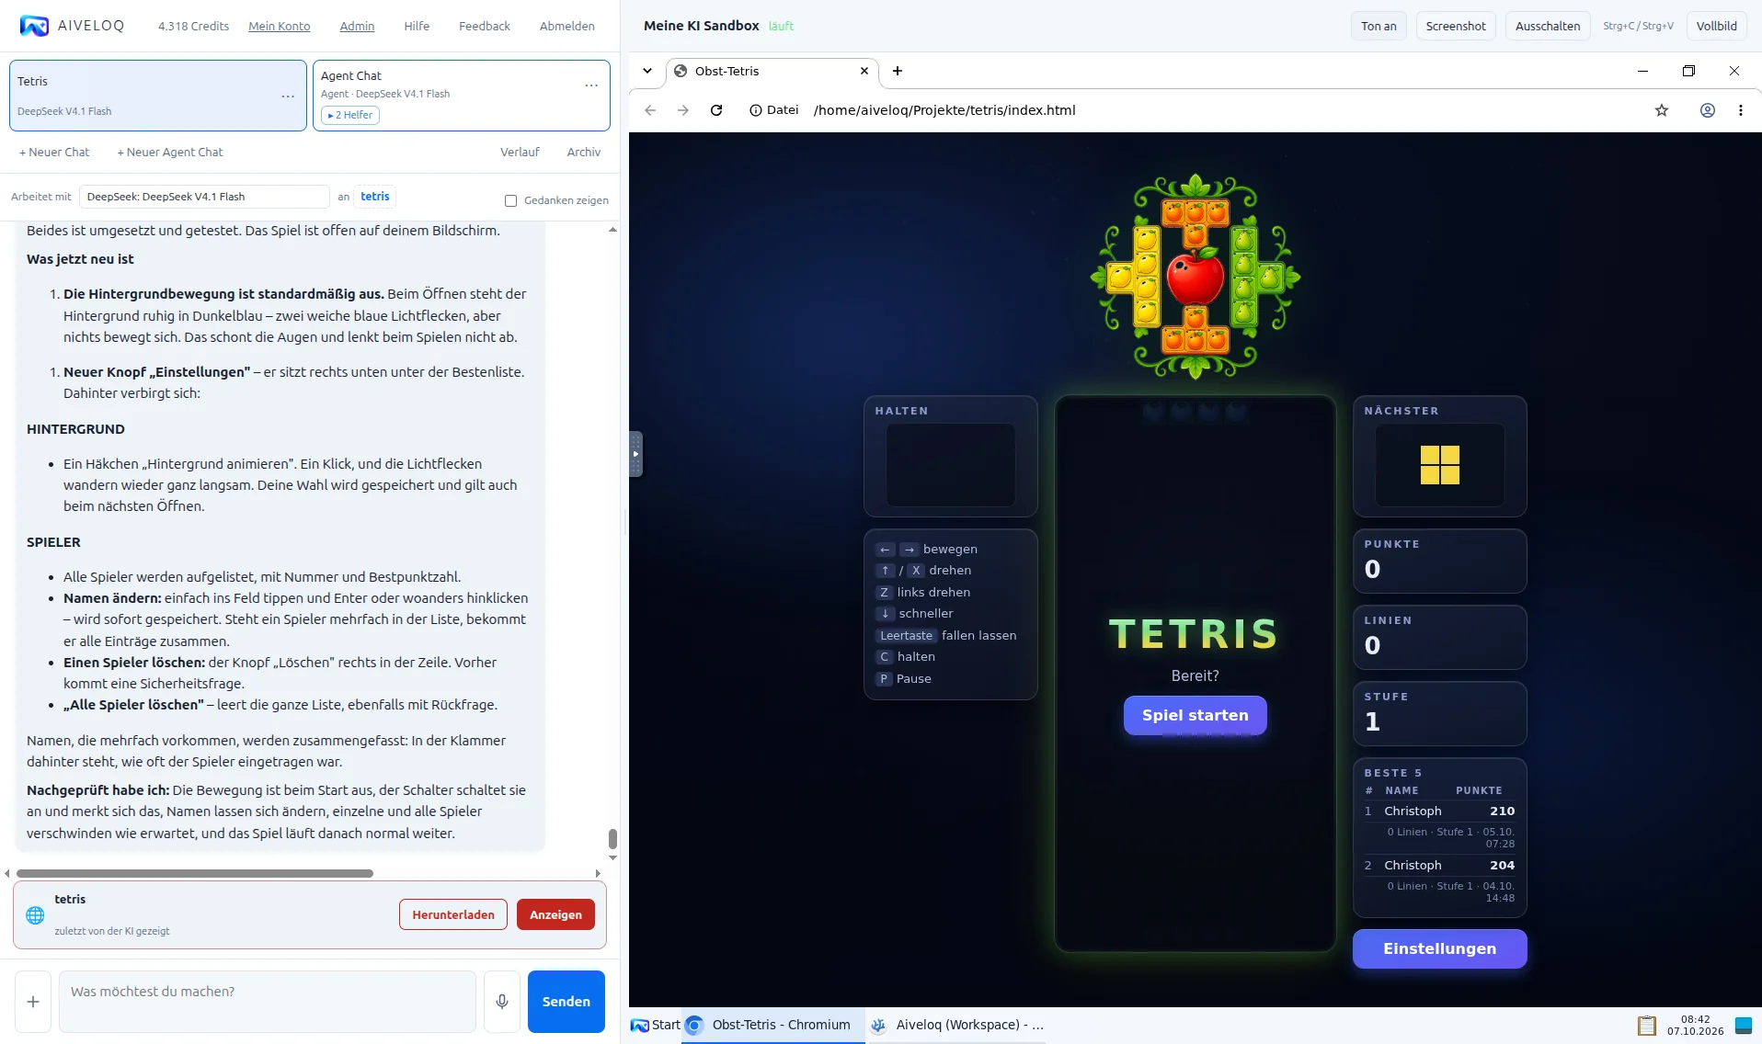
Task: Open the tetris project link
Action: (x=375, y=196)
